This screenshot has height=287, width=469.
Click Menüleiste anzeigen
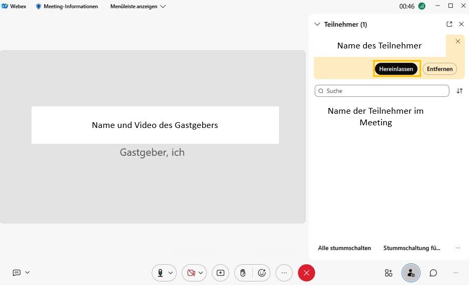coord(138,6)
